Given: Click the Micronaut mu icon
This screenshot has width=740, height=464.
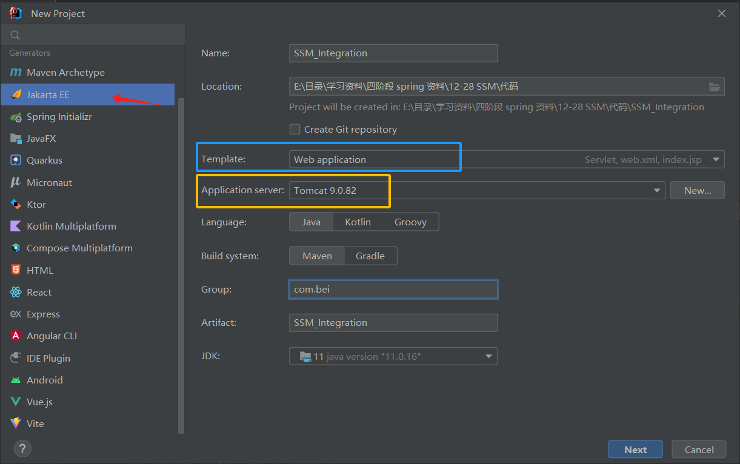Looking at the screenshot, I should pyautogui.click(x=16, y=182).
